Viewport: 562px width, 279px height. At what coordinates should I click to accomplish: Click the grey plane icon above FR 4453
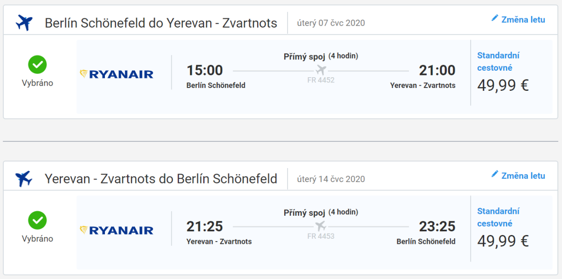point(321,226)
